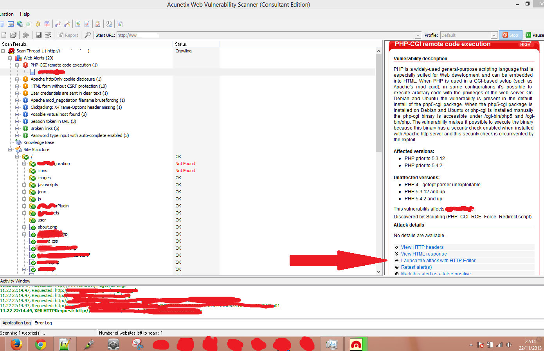Click the floppy disk save icon
544x351 pixels.
pos(39,35)
